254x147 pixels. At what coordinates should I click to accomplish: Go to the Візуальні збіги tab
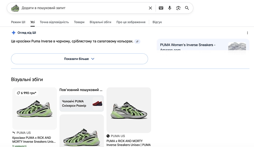click(100, 22)
